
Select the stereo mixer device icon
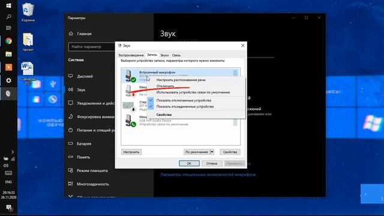click(129, 106)
